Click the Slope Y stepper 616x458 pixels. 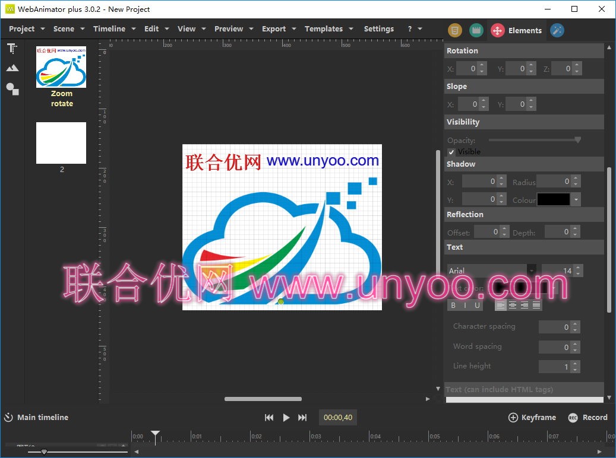(531, 104)
